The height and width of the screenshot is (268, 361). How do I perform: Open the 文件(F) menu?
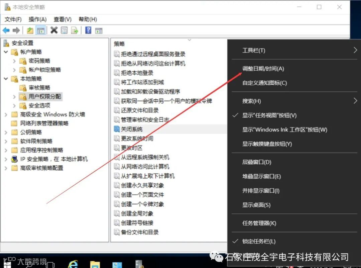pyautogui.click(x=13, y=19)
